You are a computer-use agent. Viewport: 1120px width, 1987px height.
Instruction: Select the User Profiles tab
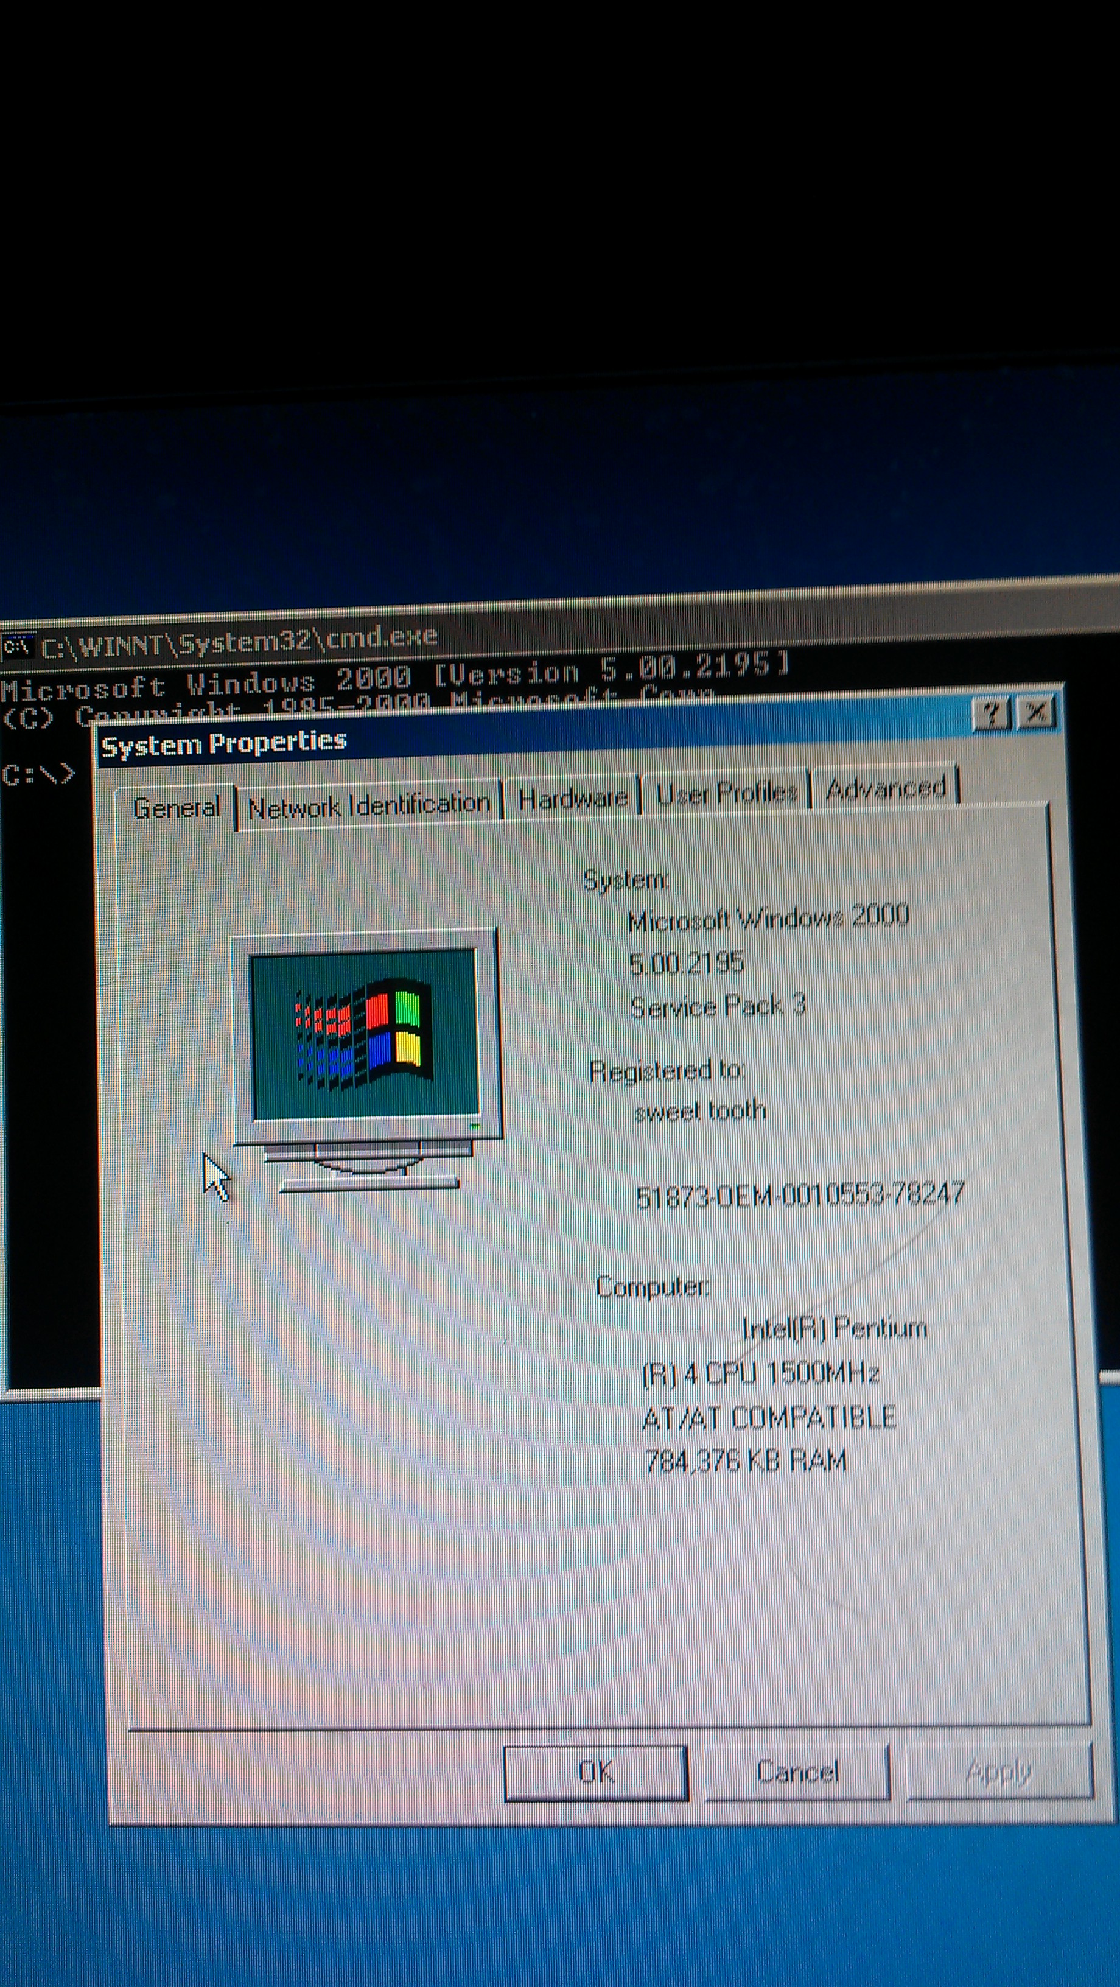726,792
